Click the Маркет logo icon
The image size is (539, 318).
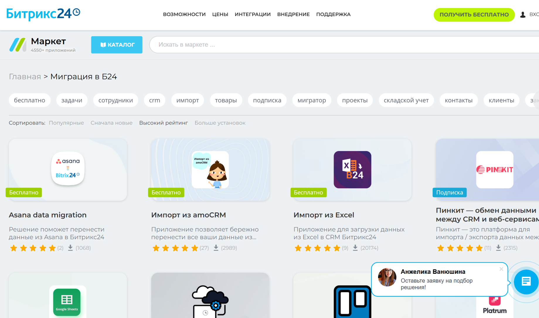pyautogui.click(x=18, y=45)
